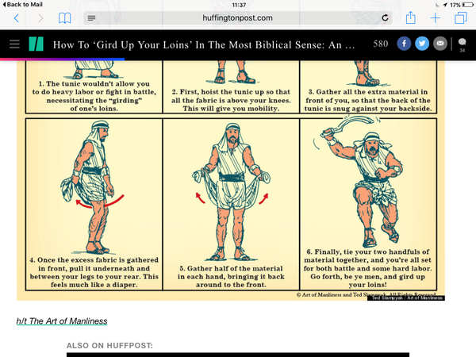Show all tabs overview icon
The height and width of the screenshot is (357, 476).
(460, 18)
